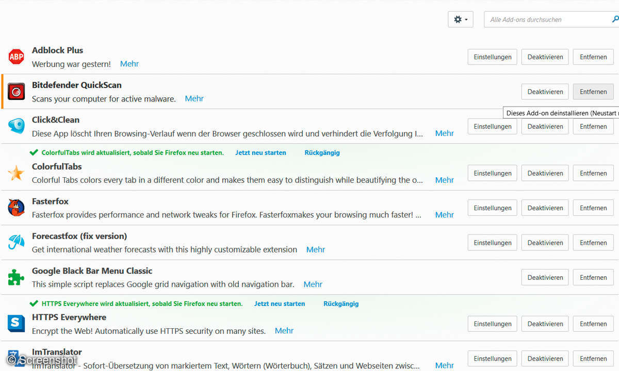The height and width of the screenshot is (371, 619).
Task: Open Einstellungen for Click&Clean
Action: (493, 126)
